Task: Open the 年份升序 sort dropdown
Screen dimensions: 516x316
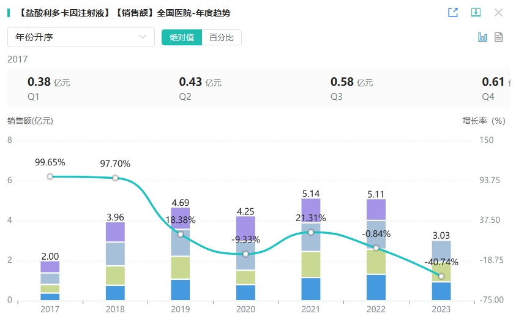Action: [x=81, y=37]
